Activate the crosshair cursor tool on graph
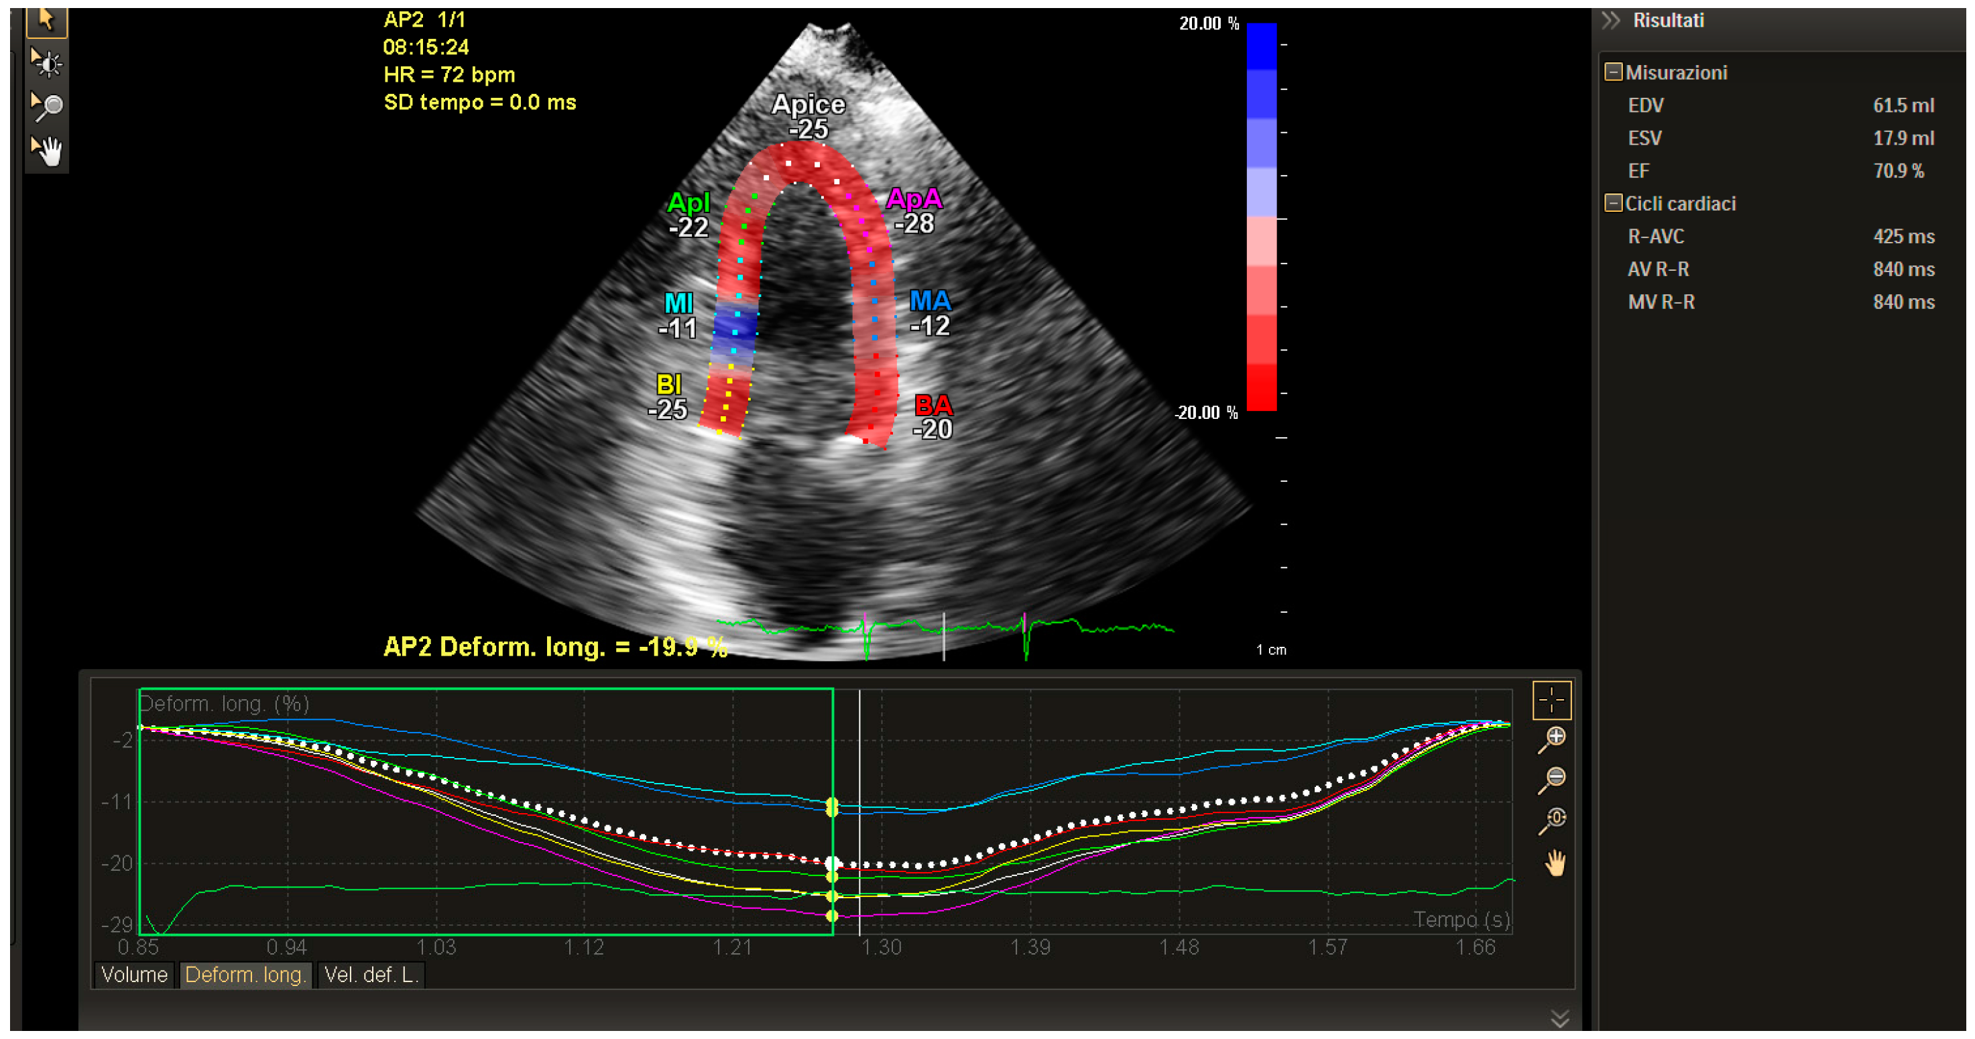The width and height of the screenshot is (1975, 1039). click(1551, 700)
